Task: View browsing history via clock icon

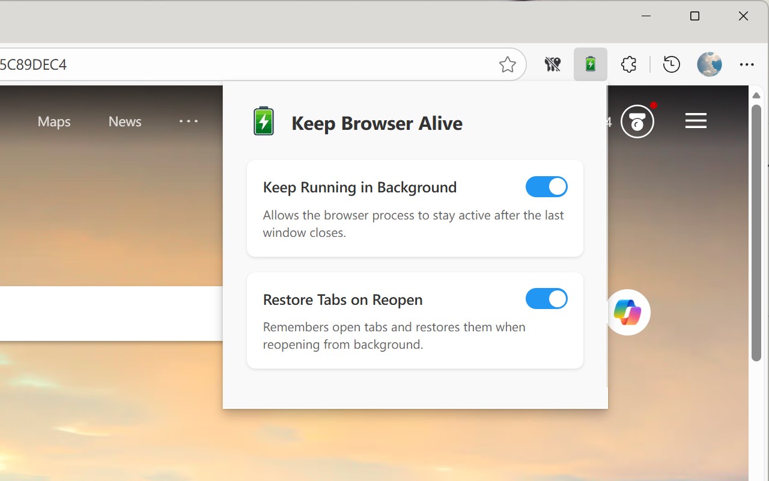Action: 672,64
